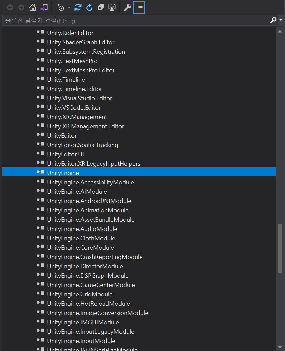Select UnityEngine.AIModule reference
The image size is (285, 351).
[77, 192]
